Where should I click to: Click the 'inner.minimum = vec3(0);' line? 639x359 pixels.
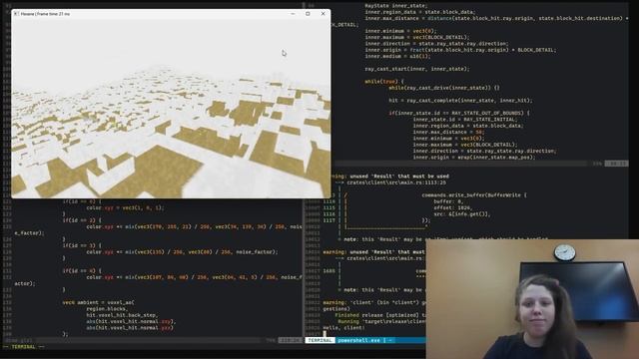(x=400, y=31)
